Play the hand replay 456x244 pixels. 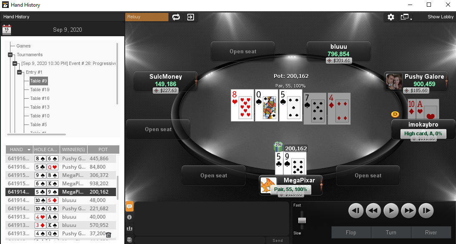point(391,211)
